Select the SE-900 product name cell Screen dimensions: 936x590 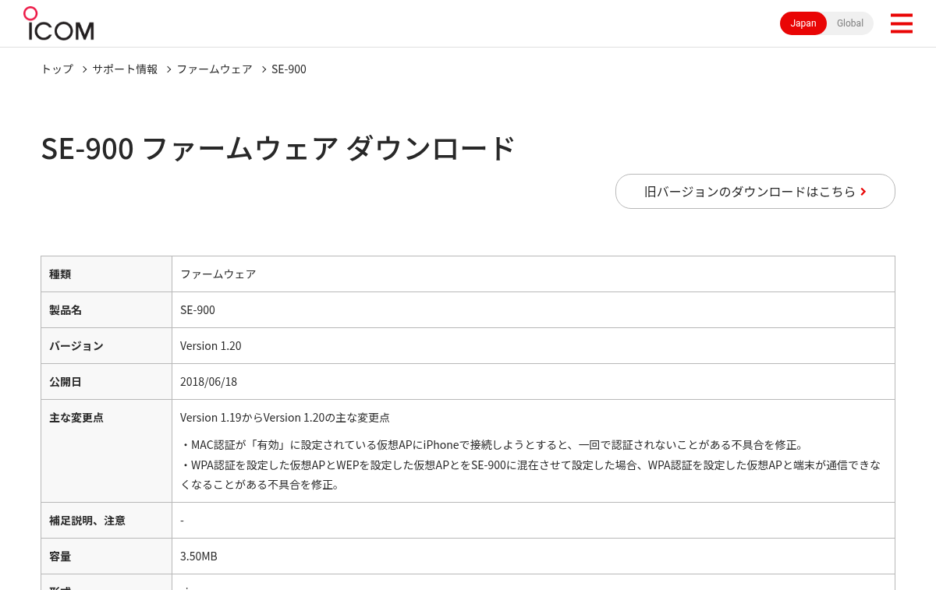coord(534,309)
